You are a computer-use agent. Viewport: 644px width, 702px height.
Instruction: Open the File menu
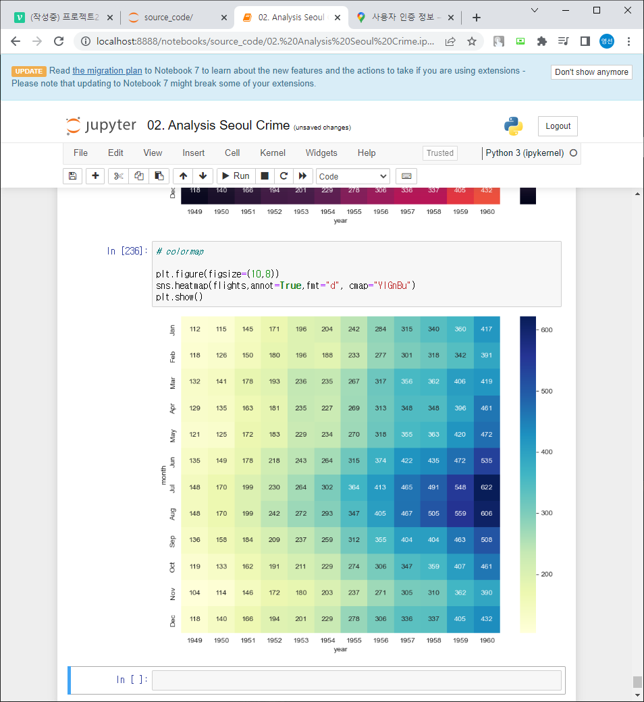[80, 153]
